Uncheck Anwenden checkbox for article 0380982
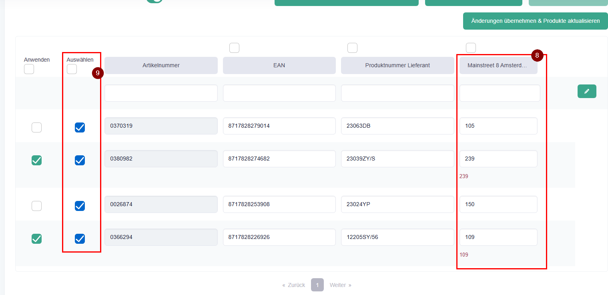This screenshot has height=295, width=608. (36, 161)
